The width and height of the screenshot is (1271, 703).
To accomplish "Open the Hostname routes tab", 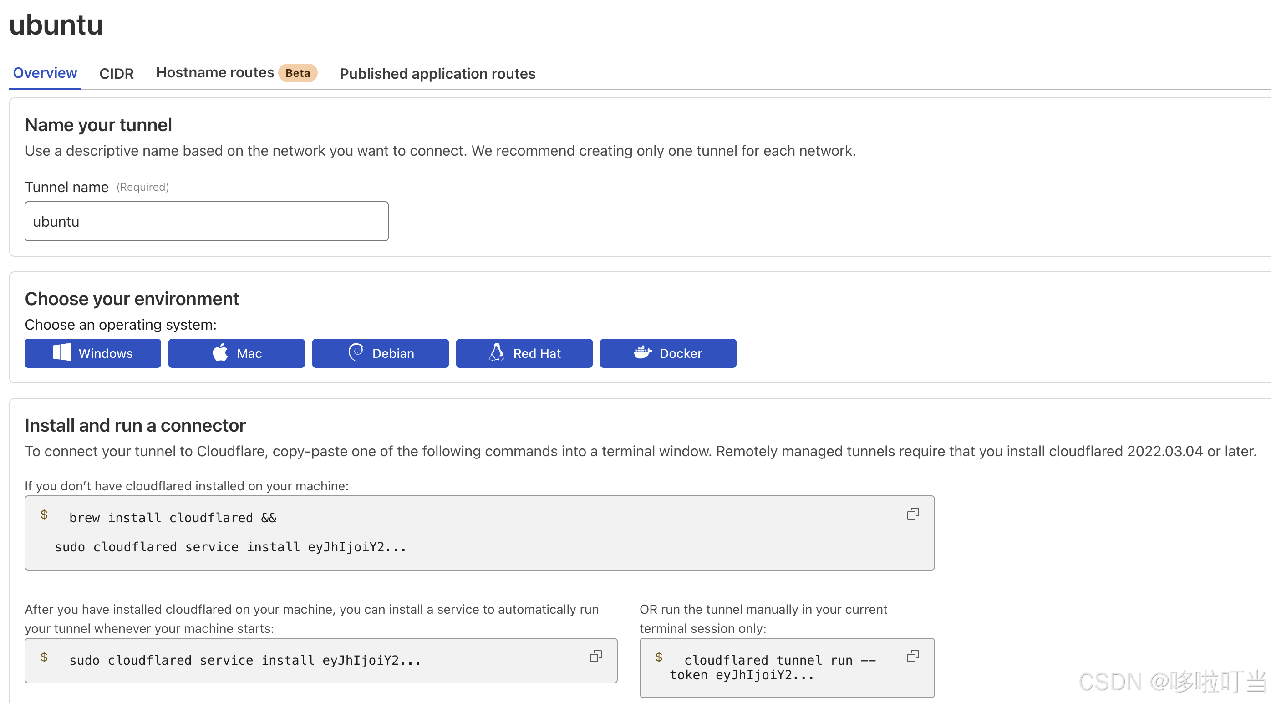I will [x=214, y=72].
